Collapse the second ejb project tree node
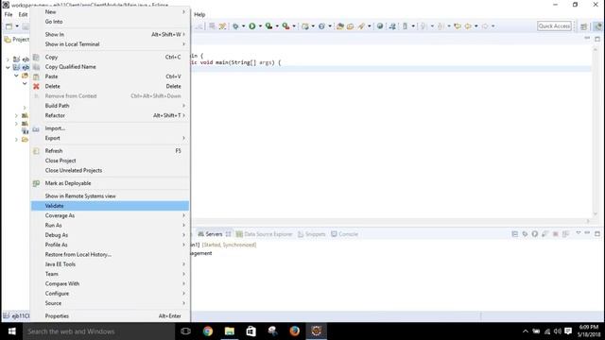This screenshot has height=340, width=605. pos(8,67)
